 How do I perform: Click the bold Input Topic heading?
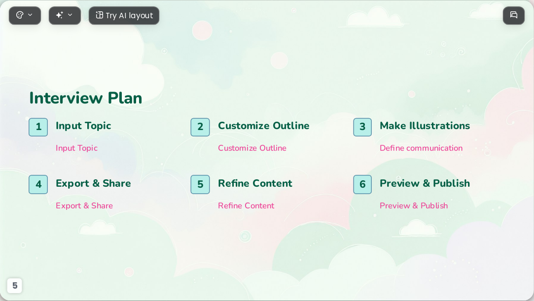(x=83, y=126)
